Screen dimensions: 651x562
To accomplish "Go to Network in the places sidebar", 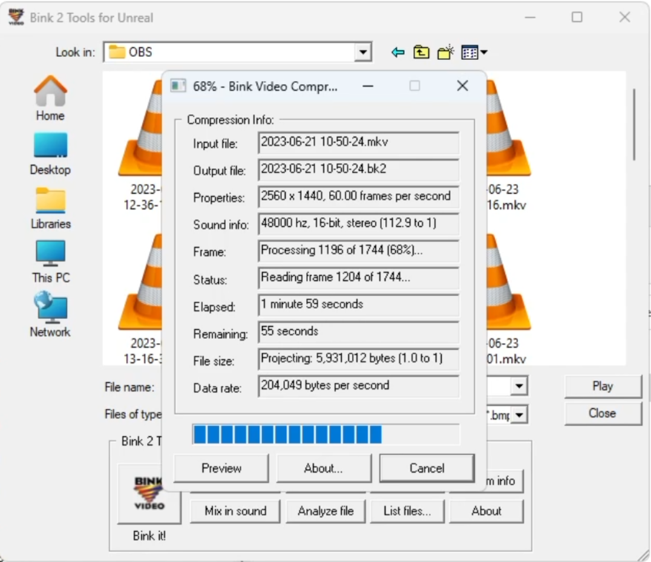I will pos(50,309).
